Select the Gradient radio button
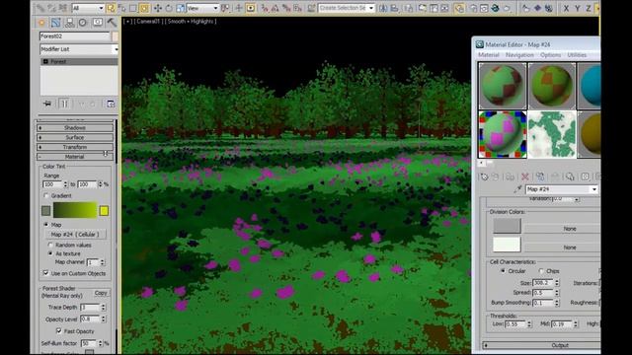Image resolution: width=632 pixels, height=355 pixels. 46,195
